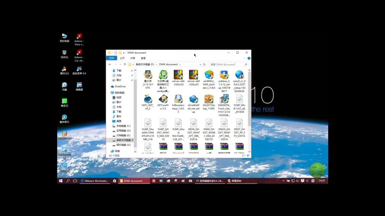Open the recent locations dropdown arrow

click(x=120, y=64)
